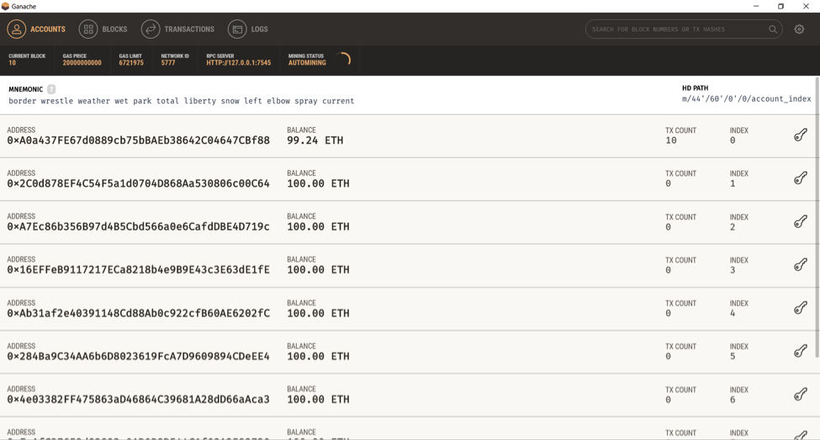Click the HD path value
820x440 pixels.
[746, 99]
